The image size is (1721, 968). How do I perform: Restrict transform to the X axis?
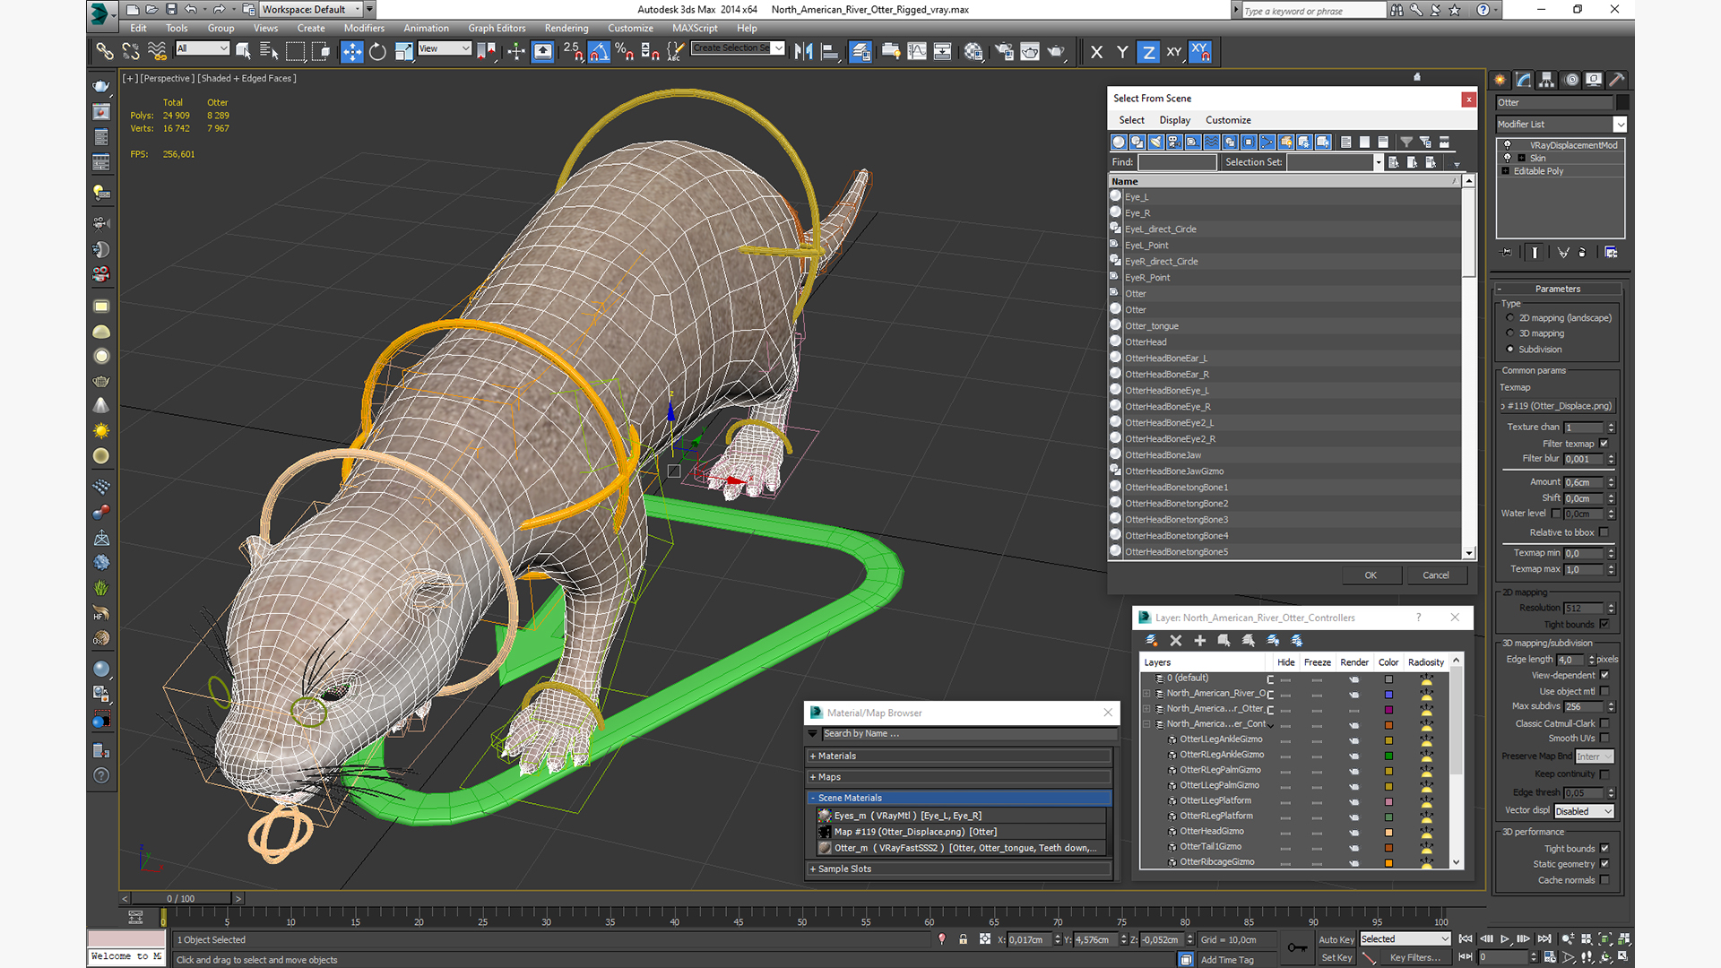(x=1096, y=52)
